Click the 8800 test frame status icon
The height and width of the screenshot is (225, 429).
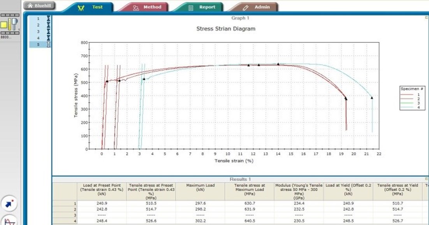(10, 25)
